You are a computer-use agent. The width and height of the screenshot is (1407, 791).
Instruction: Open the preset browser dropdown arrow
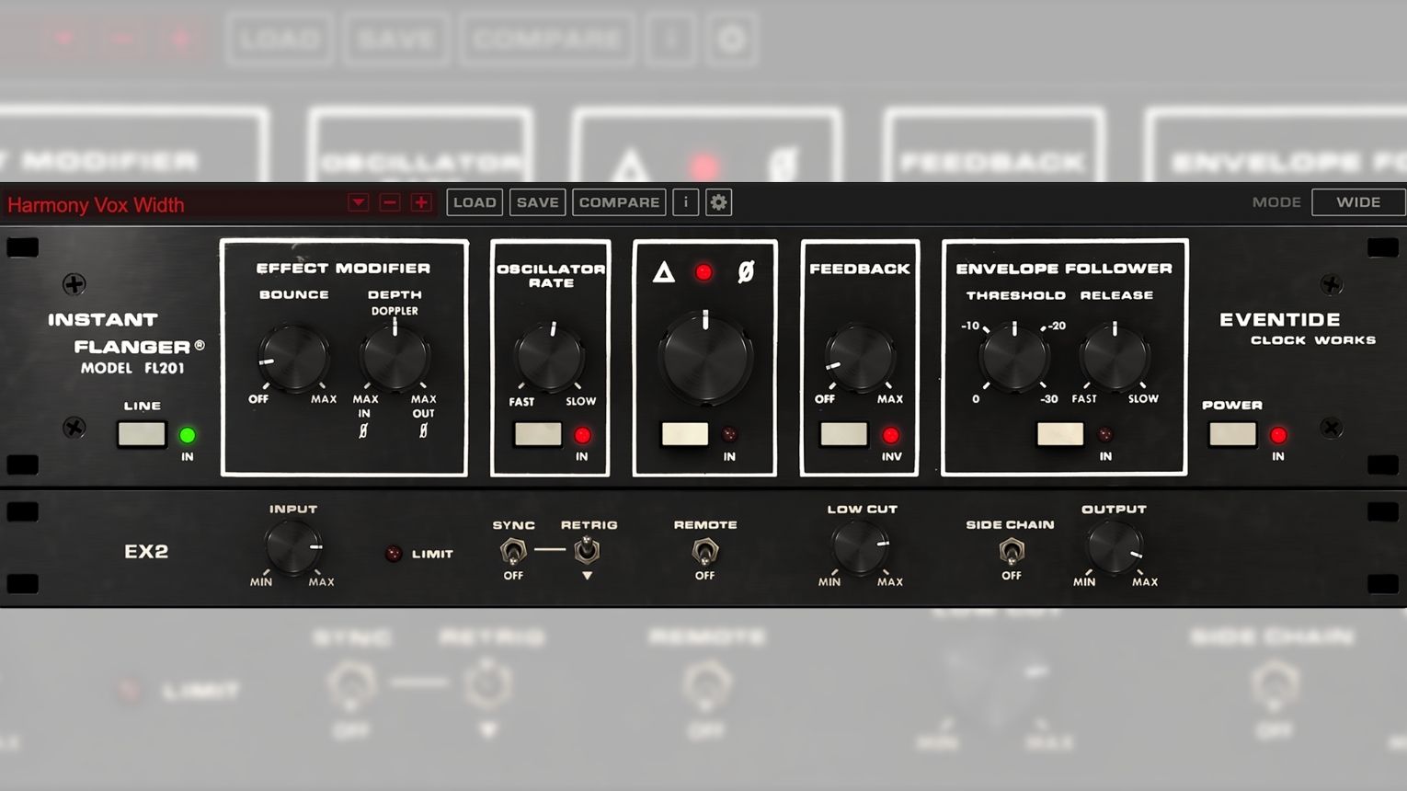358,201
